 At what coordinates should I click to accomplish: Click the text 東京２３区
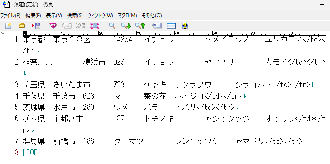coord(72,39)
